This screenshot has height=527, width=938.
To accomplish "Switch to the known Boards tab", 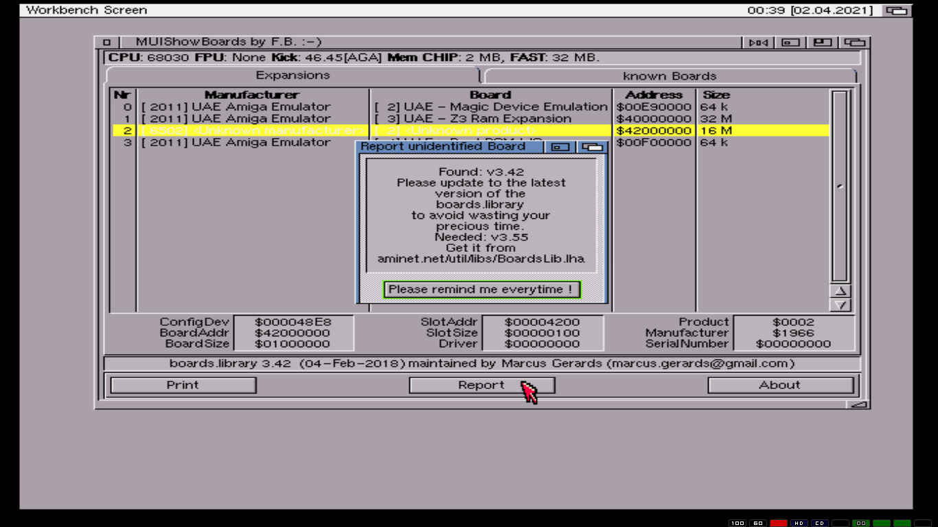I will 670,76.
